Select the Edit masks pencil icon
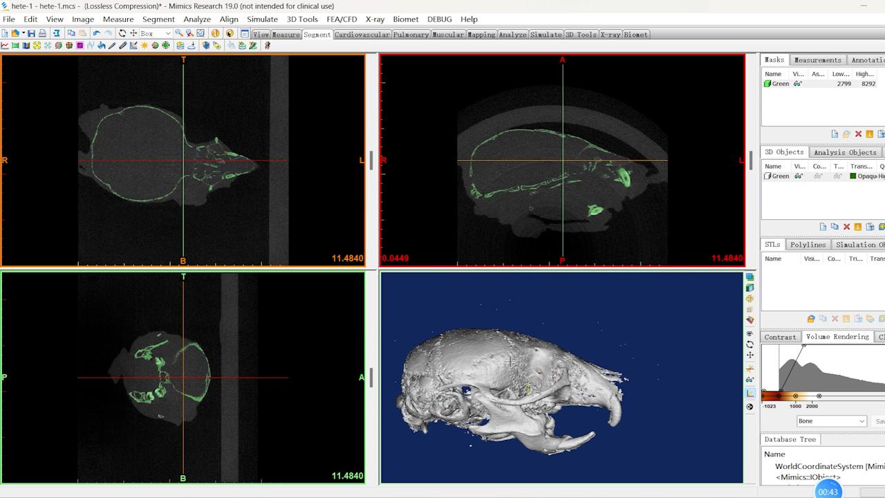 coord(112,46)
